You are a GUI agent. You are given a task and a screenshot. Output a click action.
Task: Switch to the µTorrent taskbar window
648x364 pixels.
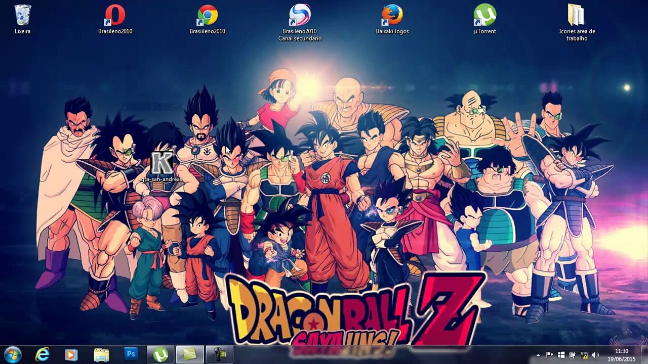(161, 354)
